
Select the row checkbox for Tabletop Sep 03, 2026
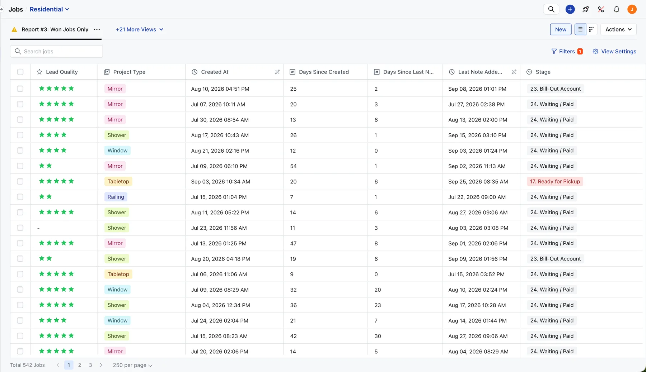20,181
